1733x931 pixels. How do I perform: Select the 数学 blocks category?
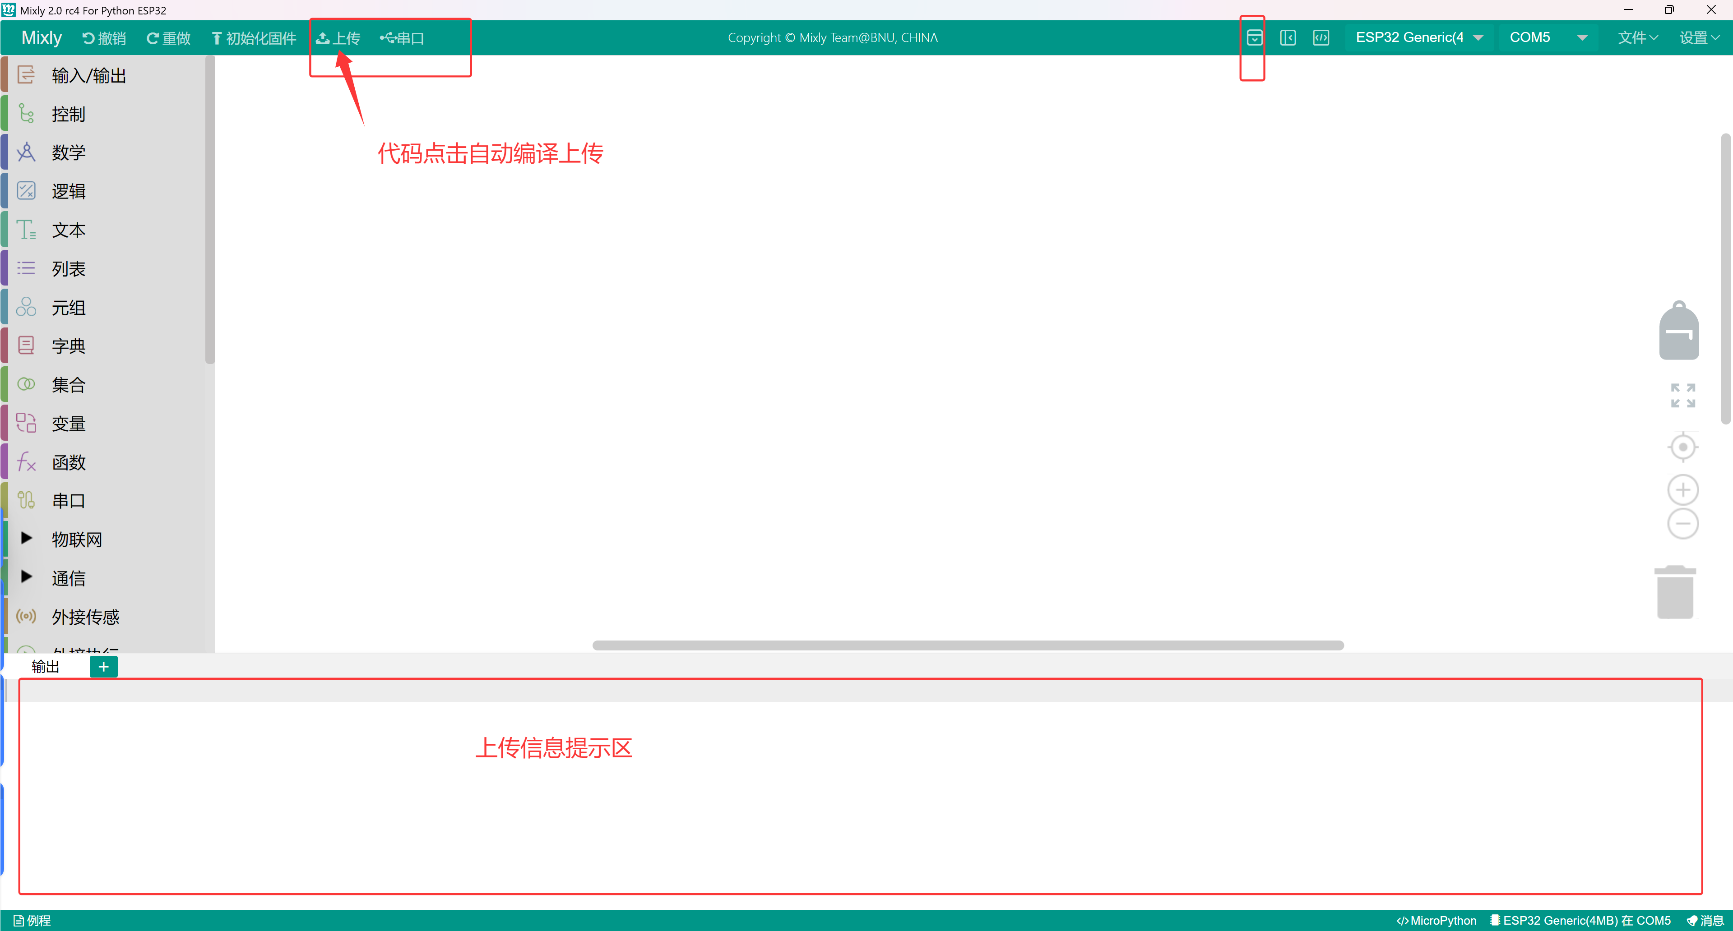pos(68,152)
